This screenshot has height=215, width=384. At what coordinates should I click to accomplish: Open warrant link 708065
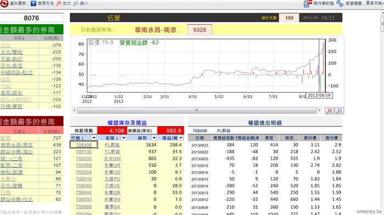[84, 186]
